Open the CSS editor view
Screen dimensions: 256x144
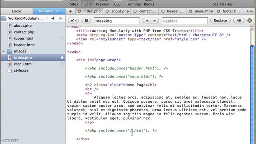(117, 3)
